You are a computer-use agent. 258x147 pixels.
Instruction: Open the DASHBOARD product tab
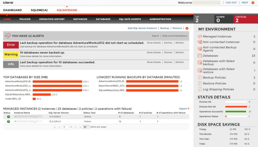point(12,10)
